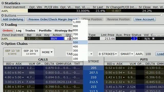
Task: Collapse the Buttons section arrow
Action: tap(3, 15)
